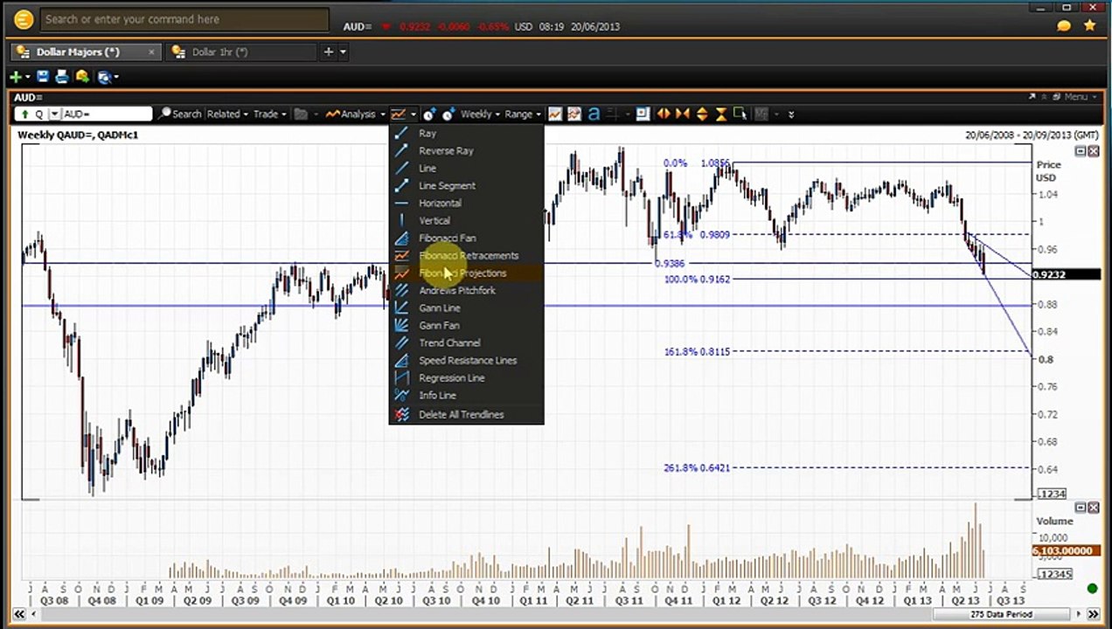Image resolution: width=1112 pixels, height=629 pixels.
Task: Click the scroll-to-start double arrow button
Action: point(19,614)
